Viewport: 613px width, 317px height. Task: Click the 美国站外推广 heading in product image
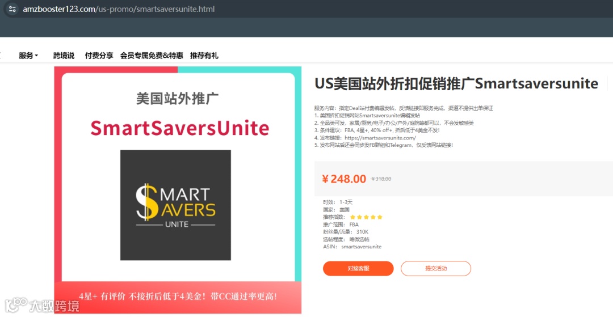[178, 98]
